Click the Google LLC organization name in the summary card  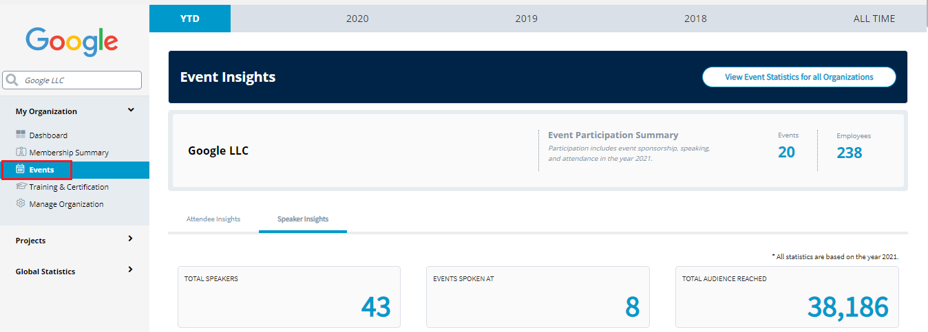click(x=218, y=151)
